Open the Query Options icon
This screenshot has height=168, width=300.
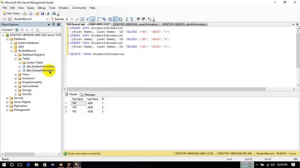coord(88,19)
